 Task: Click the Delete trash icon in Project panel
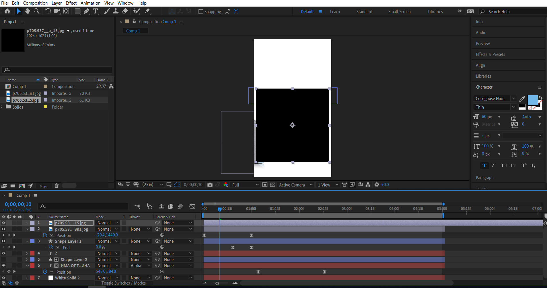57,186
